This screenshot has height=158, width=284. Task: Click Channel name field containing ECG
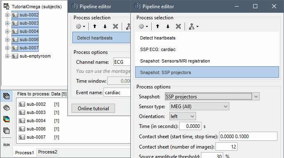(x=122, y=62)
